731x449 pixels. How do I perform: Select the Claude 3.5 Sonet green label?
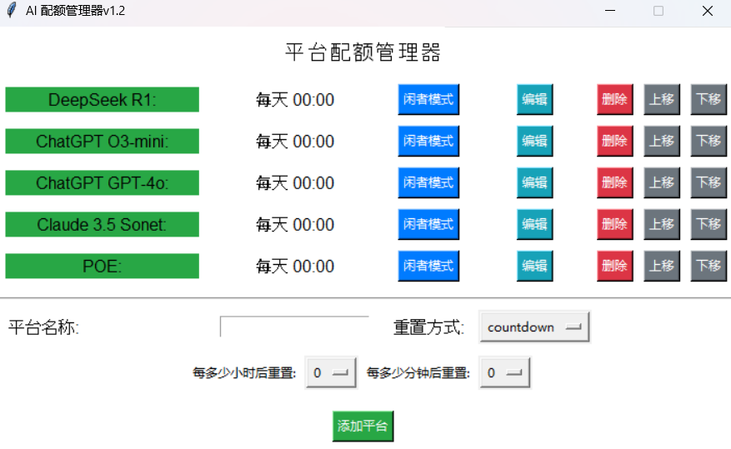102,224
